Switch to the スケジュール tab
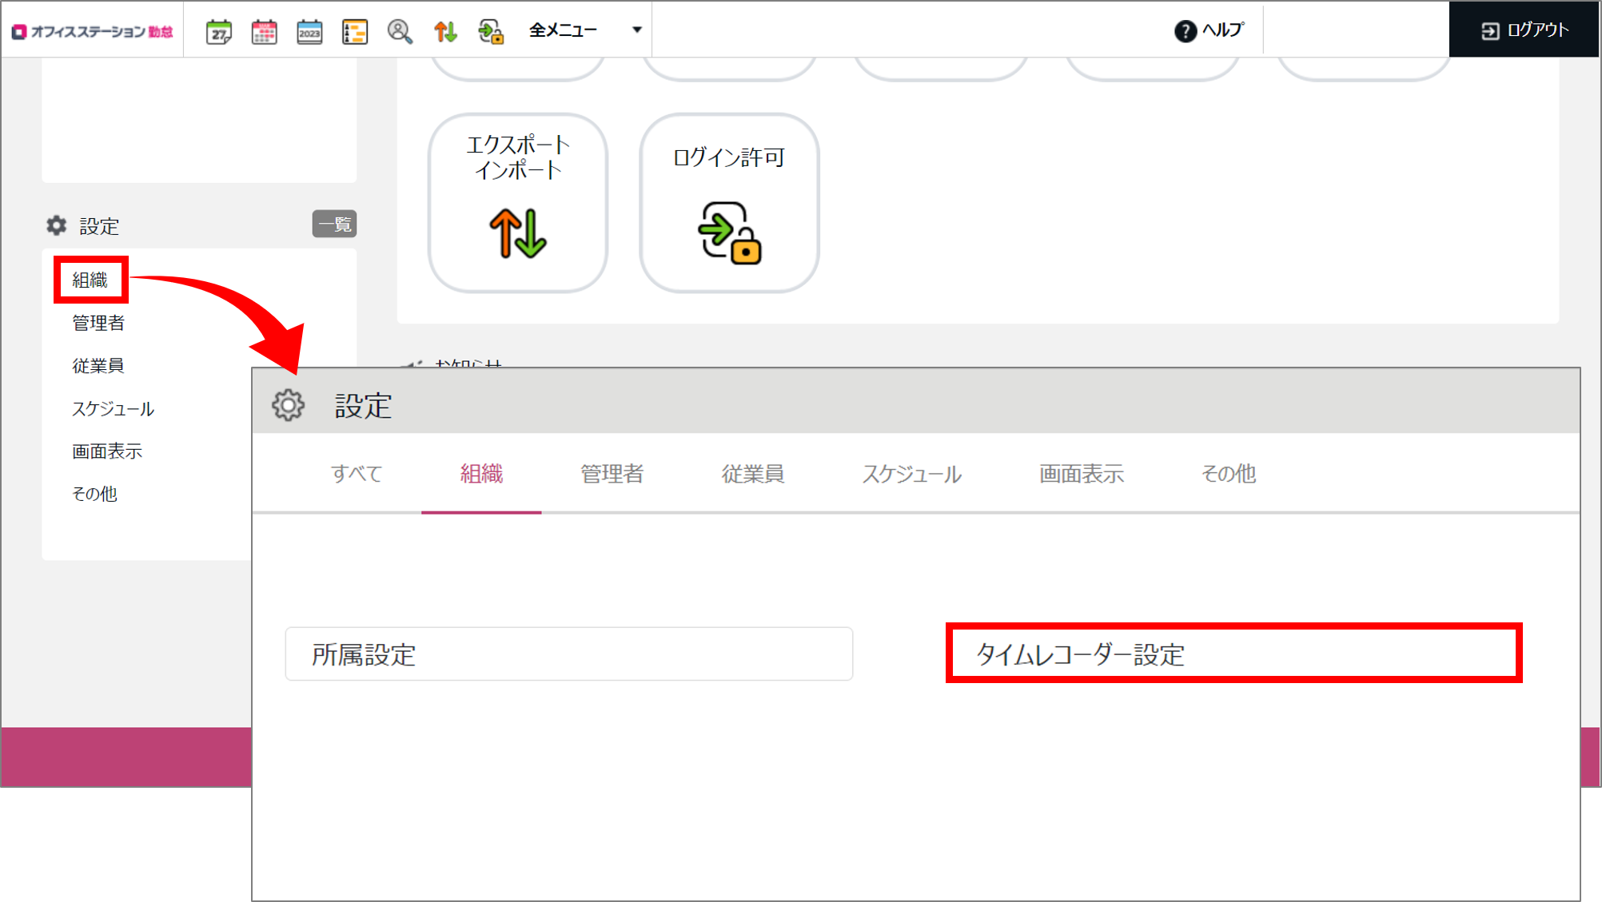This screenshot has height=902, width=1602. 911,473
